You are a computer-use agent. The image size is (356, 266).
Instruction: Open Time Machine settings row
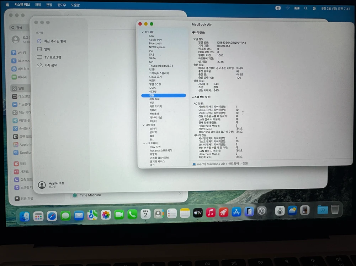[127, 195]
